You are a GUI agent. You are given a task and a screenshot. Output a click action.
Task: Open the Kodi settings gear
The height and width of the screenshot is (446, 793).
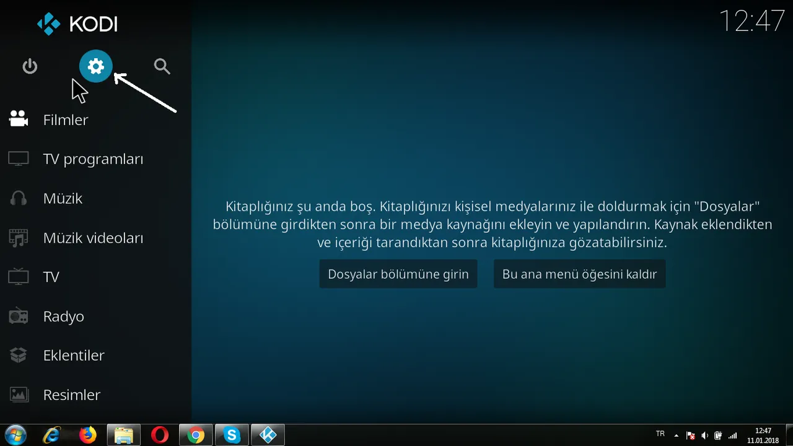pos(96,66)
